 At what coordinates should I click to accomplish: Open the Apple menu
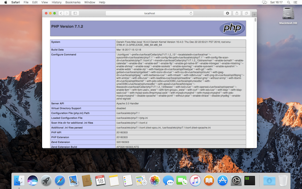point(6,2)
